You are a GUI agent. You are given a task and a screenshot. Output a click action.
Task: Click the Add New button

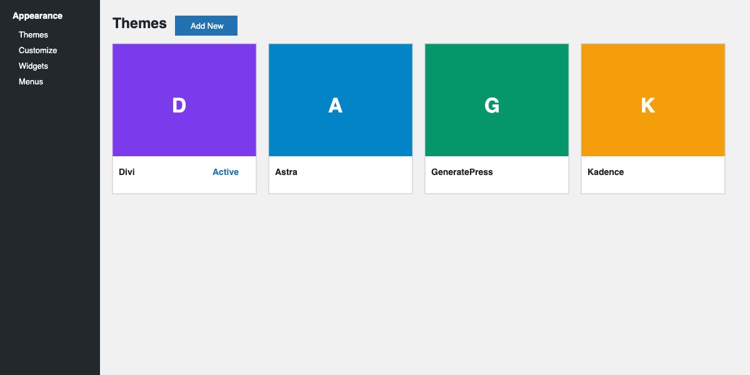[206, 26]
